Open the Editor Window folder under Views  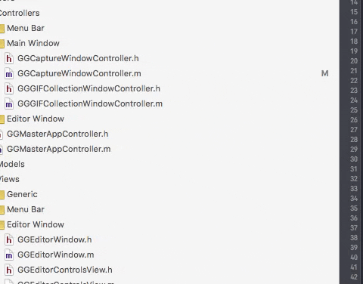(x=36, y=224)
